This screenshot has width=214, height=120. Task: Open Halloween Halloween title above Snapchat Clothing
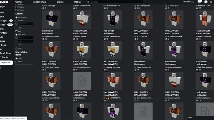pos(47,32)
